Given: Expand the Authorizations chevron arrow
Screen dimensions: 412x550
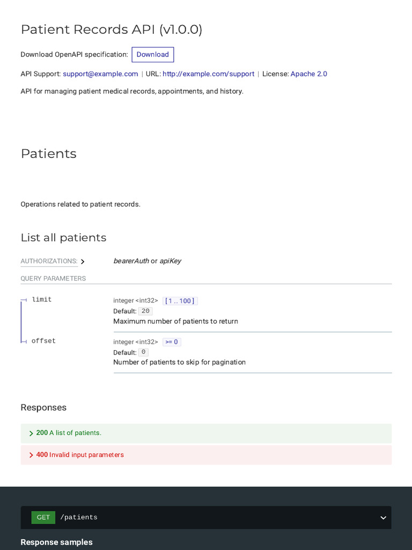Looking at the screenshot, I should [83, 262].
